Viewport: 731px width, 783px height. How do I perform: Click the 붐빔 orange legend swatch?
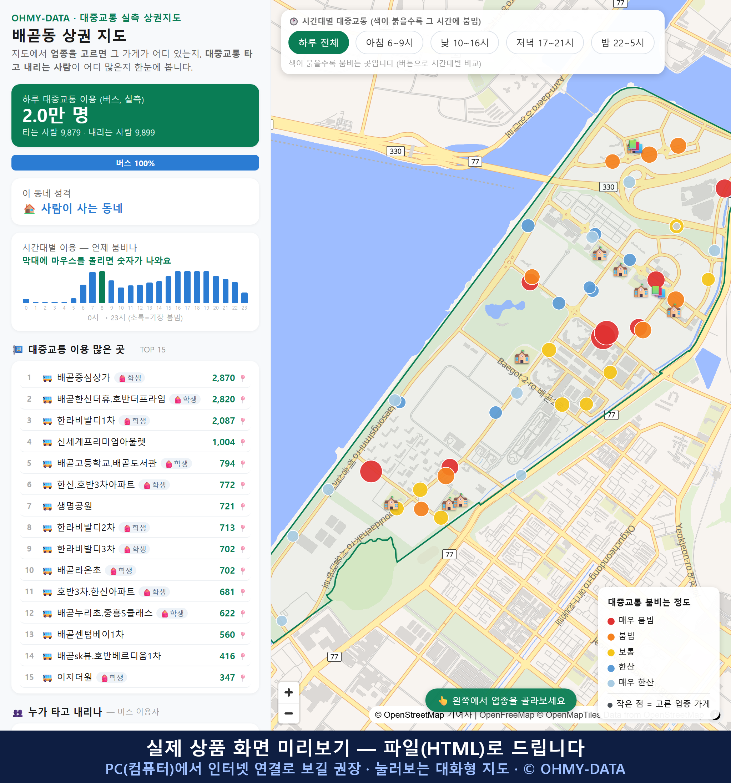coord(611,637)
